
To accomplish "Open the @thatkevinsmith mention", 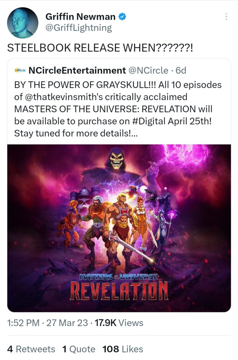I will [x=63, y=97].
